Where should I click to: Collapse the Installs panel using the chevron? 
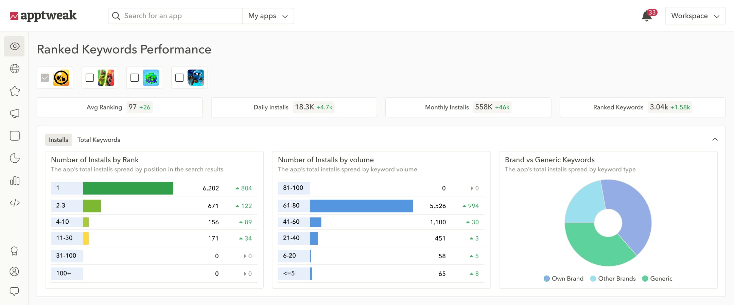coord(715,139)
